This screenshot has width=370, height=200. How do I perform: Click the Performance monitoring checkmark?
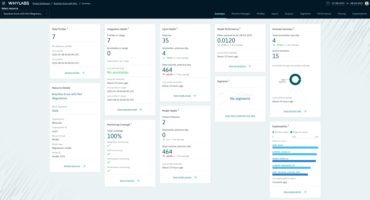tap(109, 171)
